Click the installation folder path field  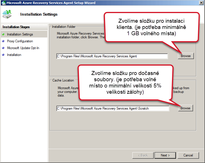point(112,56)
